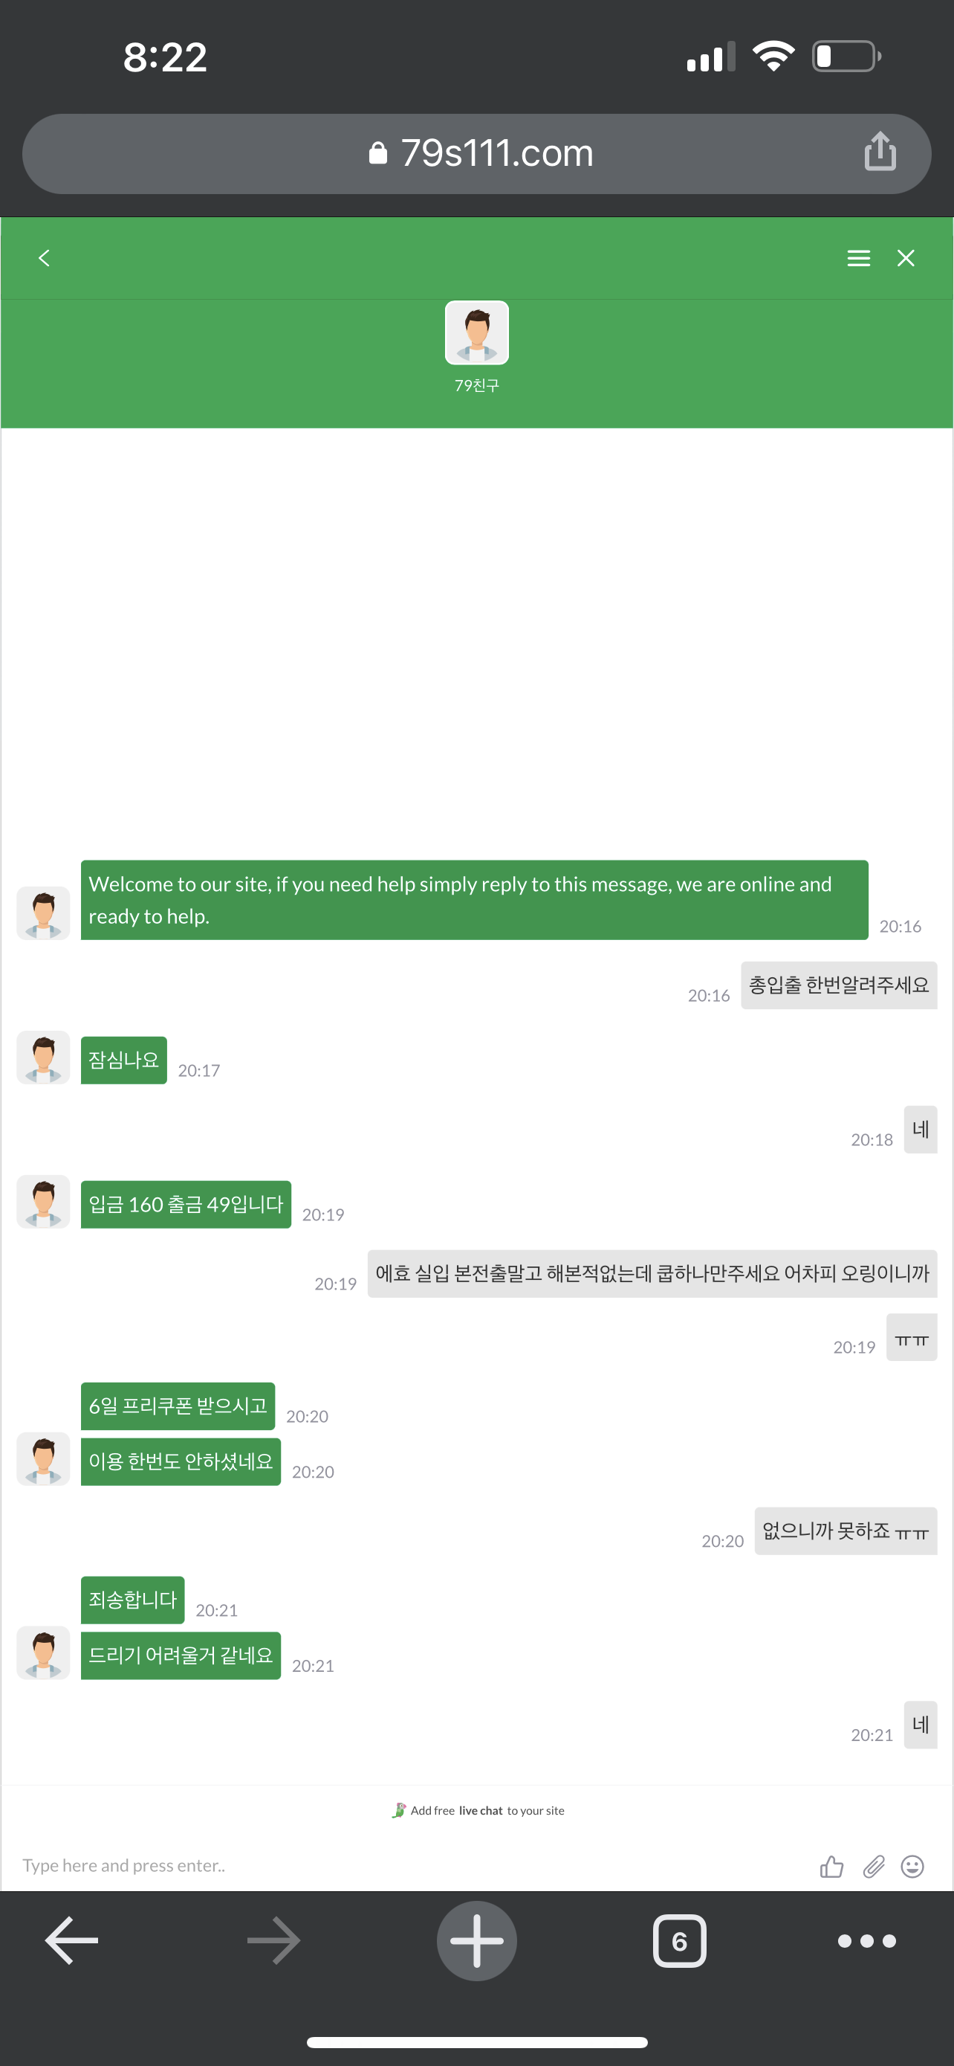Close the live chat window
This screenshot has height=2066, width=954.
coord(906,257)
